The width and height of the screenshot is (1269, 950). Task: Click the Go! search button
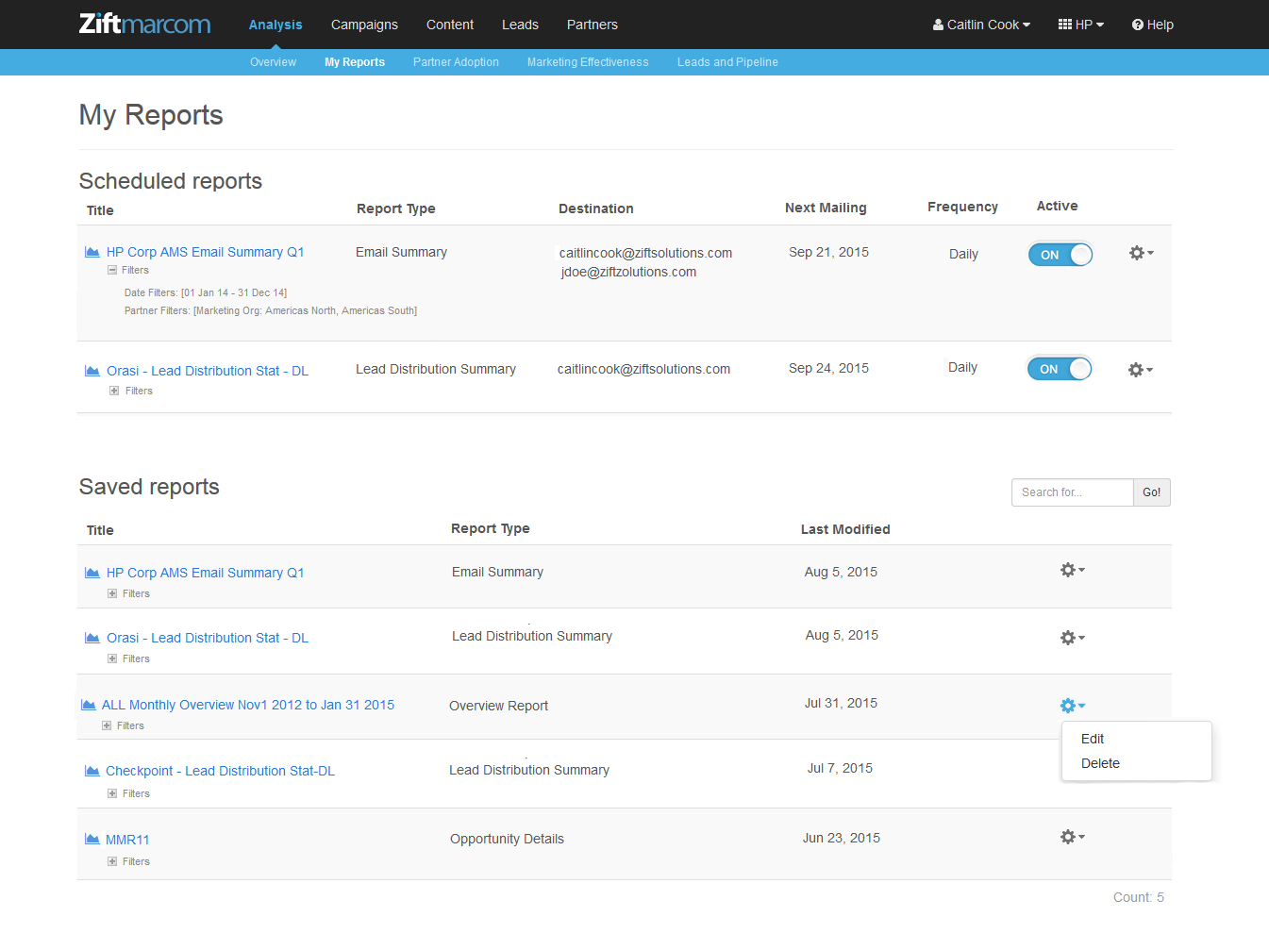1152,492
